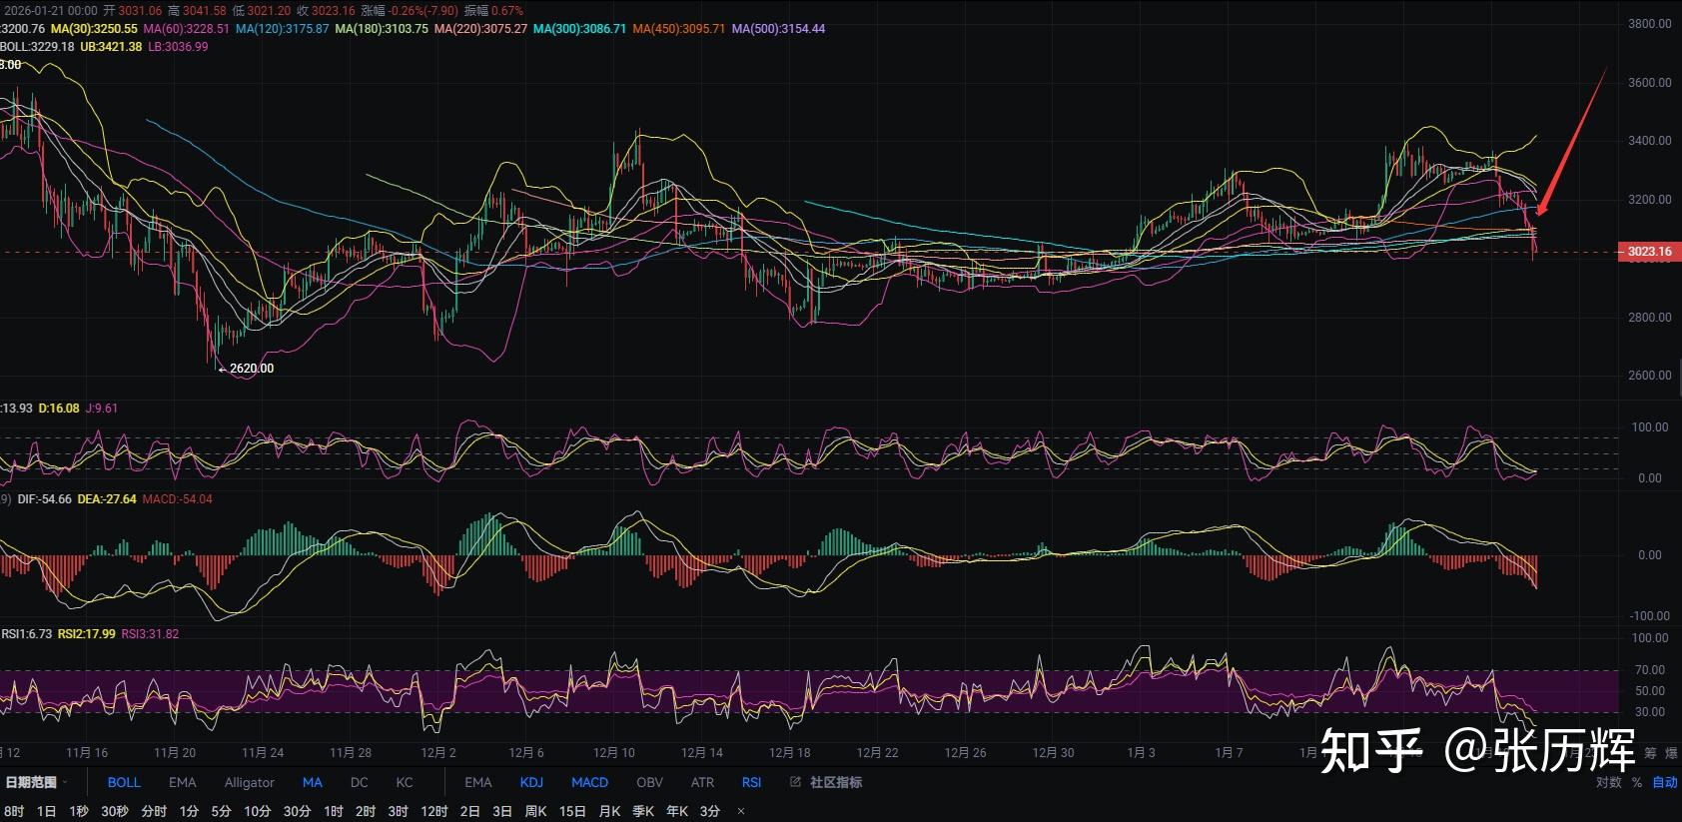The image size is (1682, 822).
Task: Click the 3023.16 current price tag
Action: pyautogui.click(x=1648, y=252)
